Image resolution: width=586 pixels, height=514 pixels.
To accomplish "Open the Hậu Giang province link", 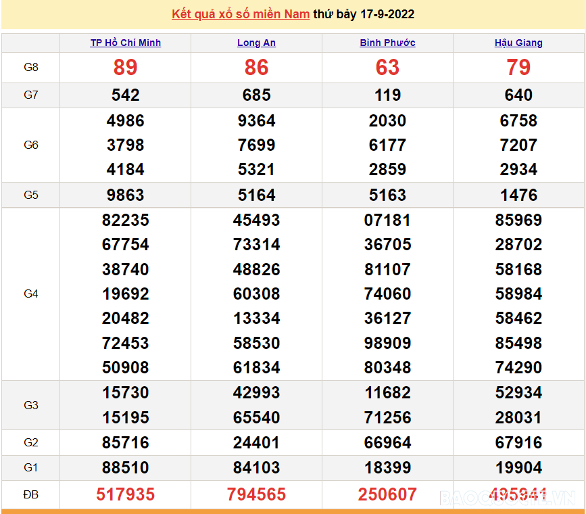I will pos(518,43).
